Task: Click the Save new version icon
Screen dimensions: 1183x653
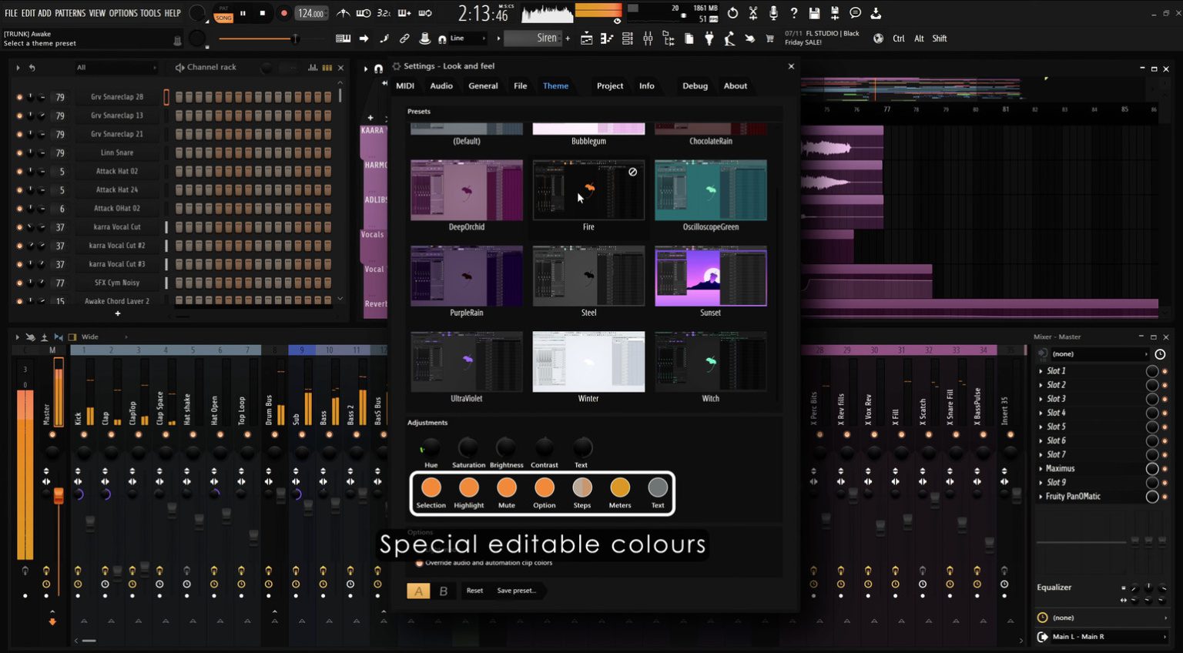Action: 835,13
